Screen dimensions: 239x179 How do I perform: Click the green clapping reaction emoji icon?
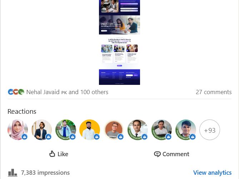(21, 92)
